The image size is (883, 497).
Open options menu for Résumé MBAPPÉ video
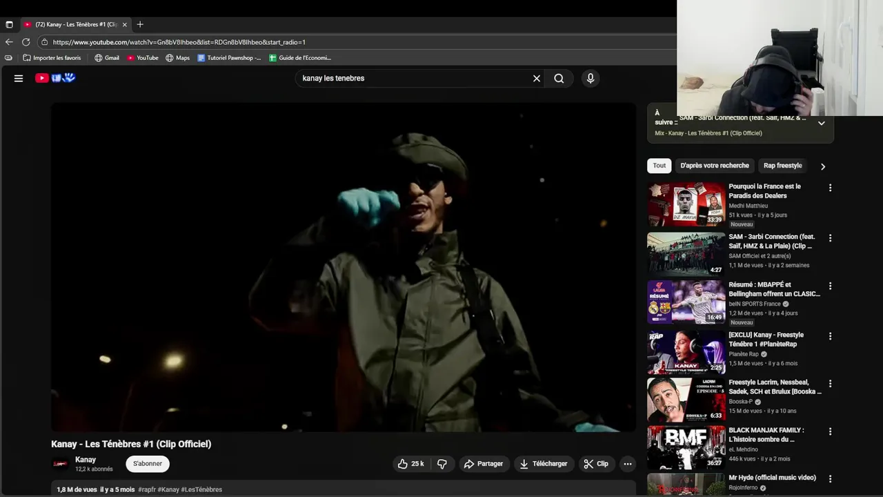click(830, 286)
